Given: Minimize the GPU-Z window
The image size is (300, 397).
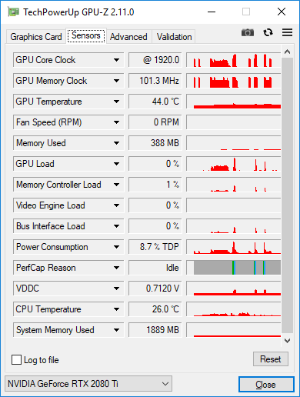Looking at the screenshot, I should point(212,12).
